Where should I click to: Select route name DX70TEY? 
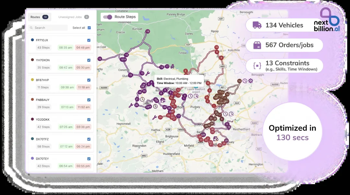pos(42,159)
